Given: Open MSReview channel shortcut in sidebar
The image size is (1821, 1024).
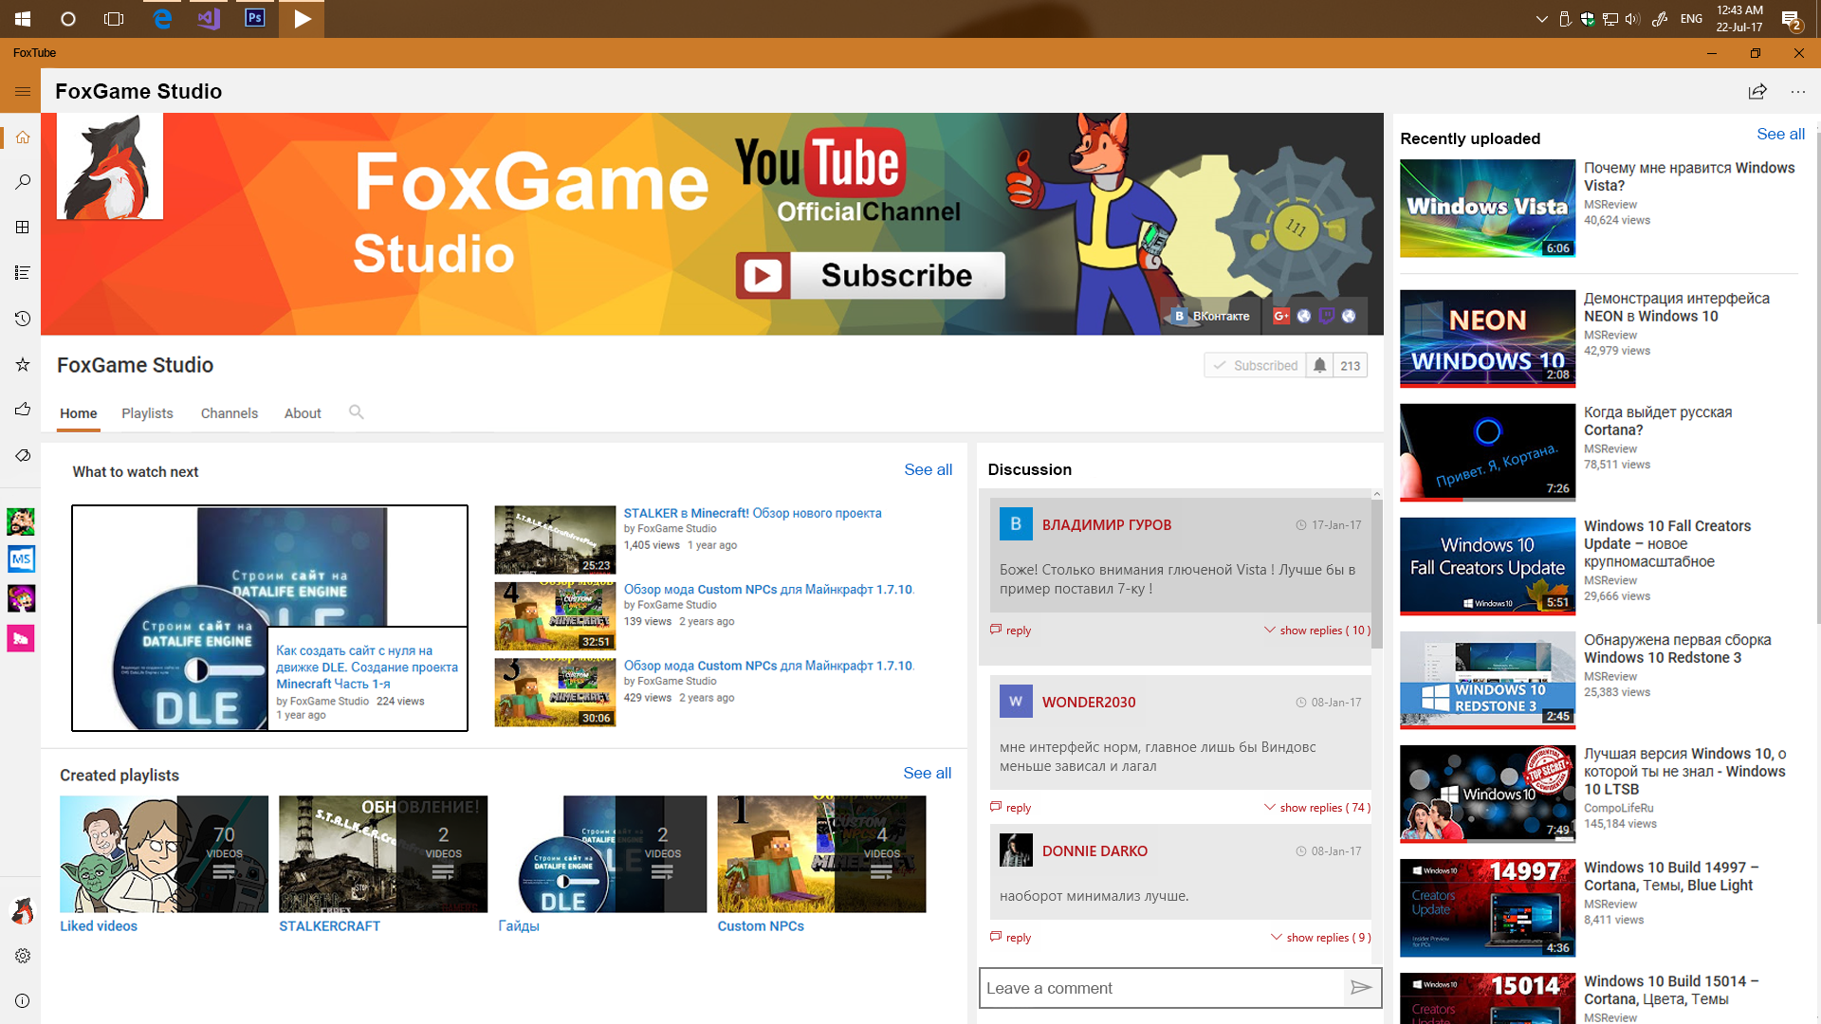Looking at the screenshot, I should pyautogui.click(x=21, y=558).
